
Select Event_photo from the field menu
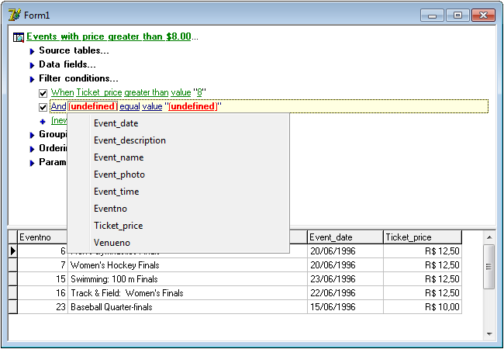click(x=119, y=174)
